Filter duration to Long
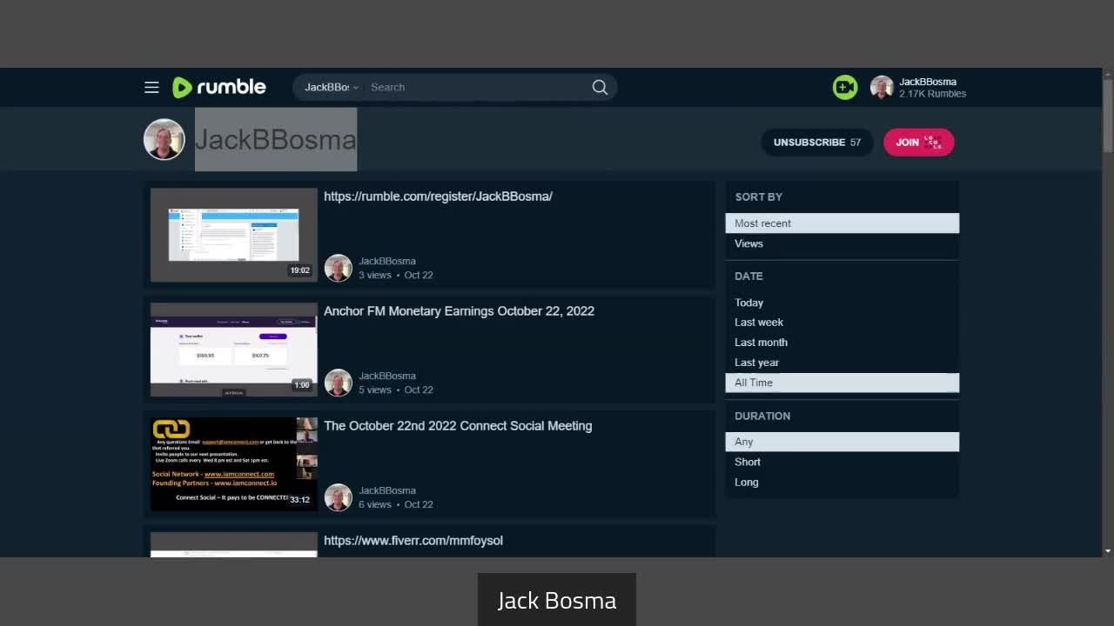The height and width of the screenshot is (626, 1114). coord(842,482)
